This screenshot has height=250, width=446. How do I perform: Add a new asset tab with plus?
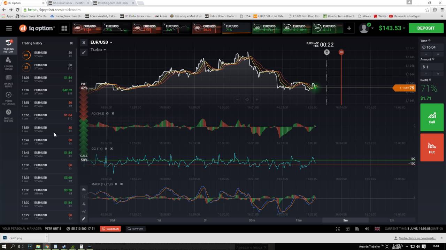point(349,28)
